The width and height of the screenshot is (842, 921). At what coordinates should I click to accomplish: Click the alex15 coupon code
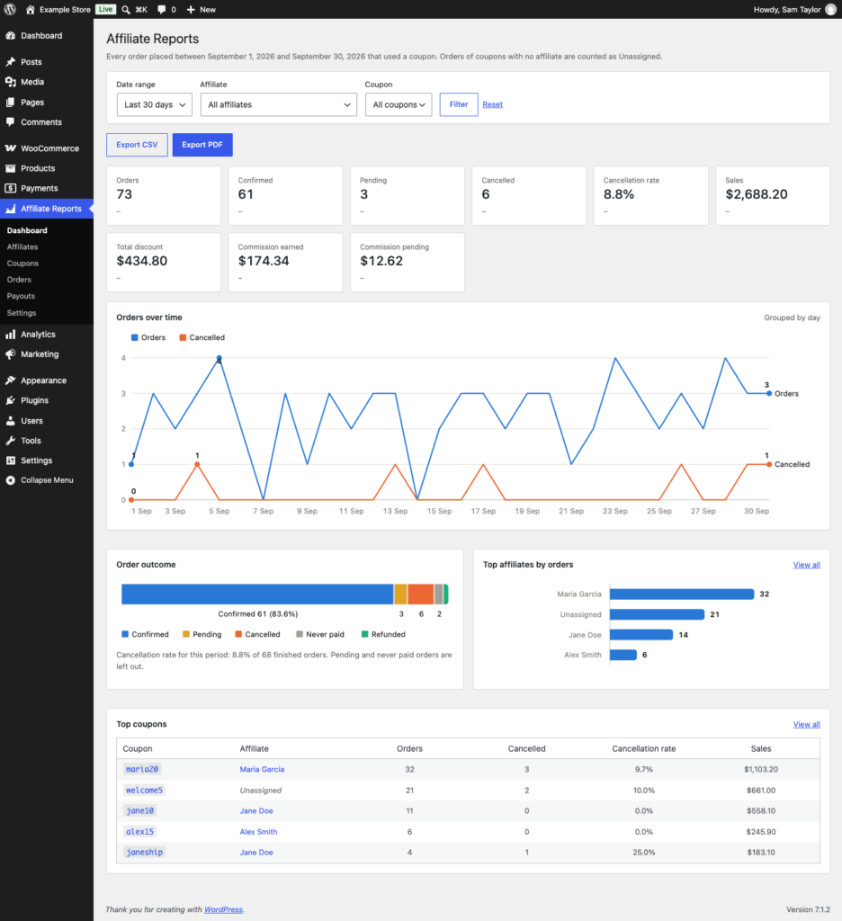coord(139,832)
